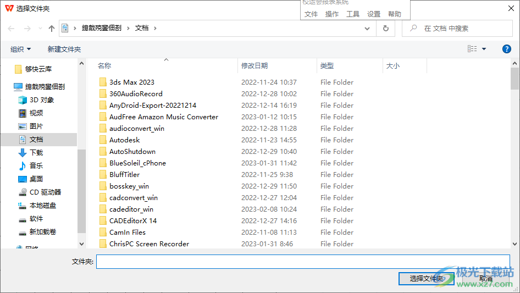
Task: Click the file list scroll down arrow
Action: click(x=515, y=244)
